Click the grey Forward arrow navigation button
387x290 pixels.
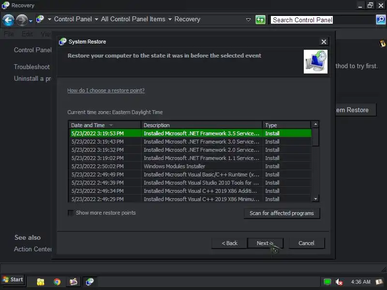point(22,20)
